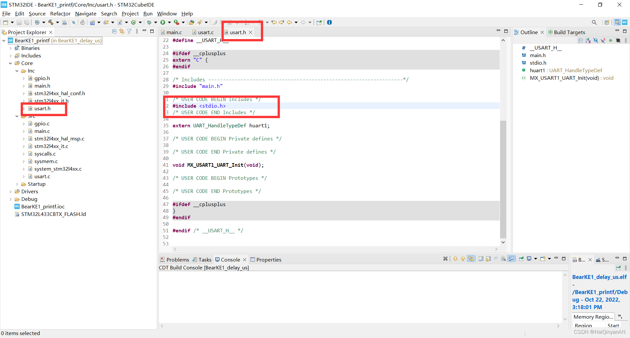Toggle Hide Static Members in Outline
The height and width of the screenshot is (338, 630).
point(603,41)
